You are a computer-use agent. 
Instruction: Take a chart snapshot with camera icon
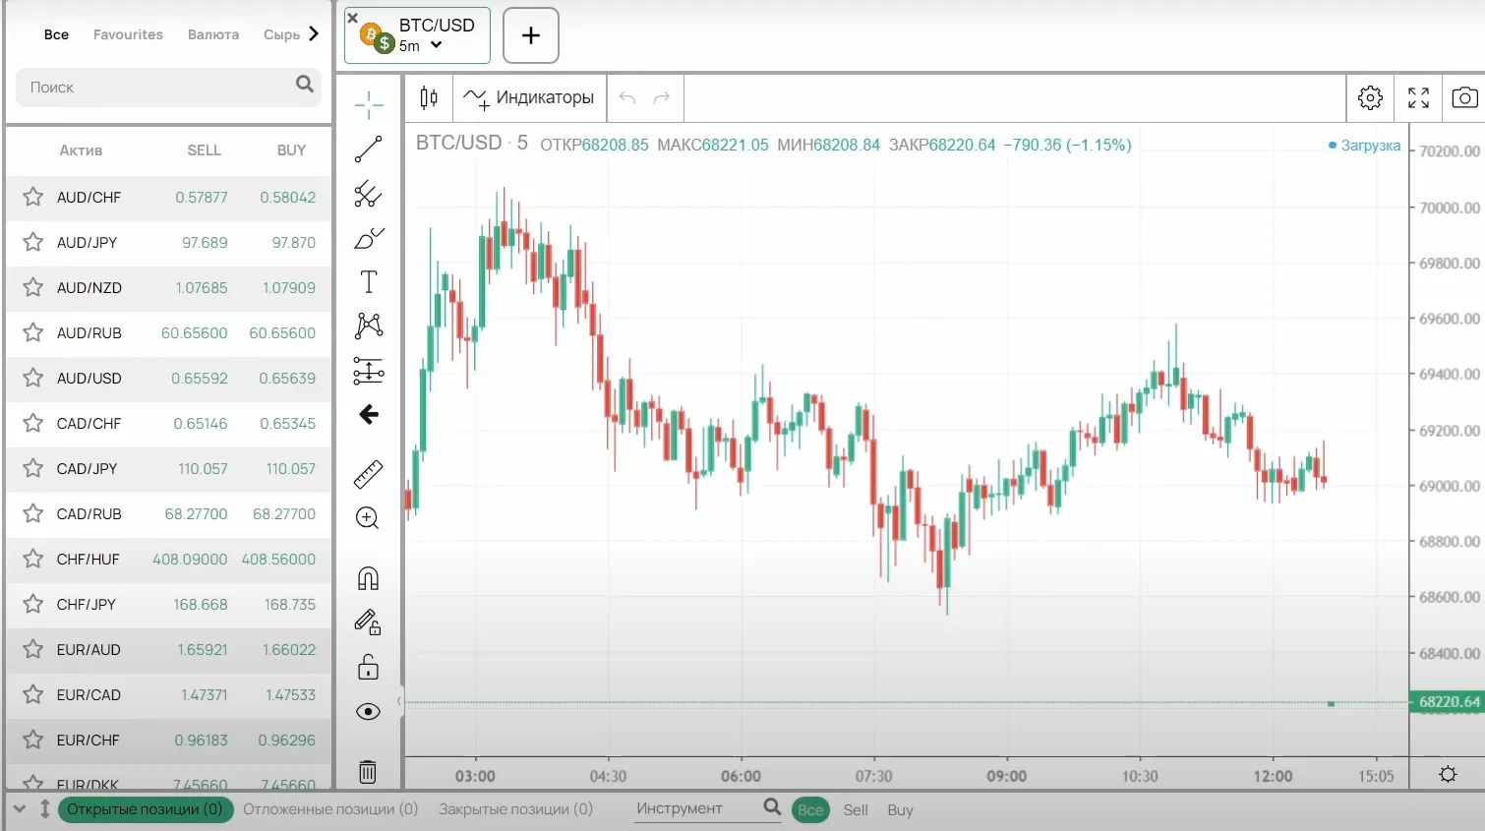pyautogui.click(x=1464, y=97)
